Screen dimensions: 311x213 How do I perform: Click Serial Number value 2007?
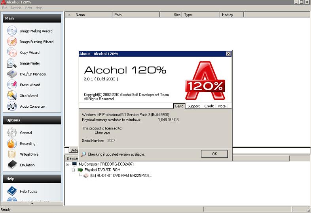click(x=111, y=141)
